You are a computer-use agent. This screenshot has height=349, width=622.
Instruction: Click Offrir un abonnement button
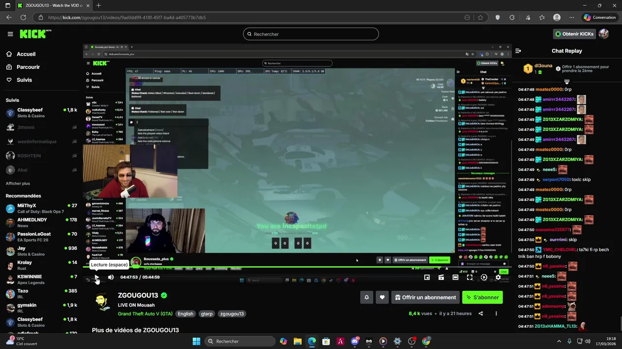click(x=425, y=298)
